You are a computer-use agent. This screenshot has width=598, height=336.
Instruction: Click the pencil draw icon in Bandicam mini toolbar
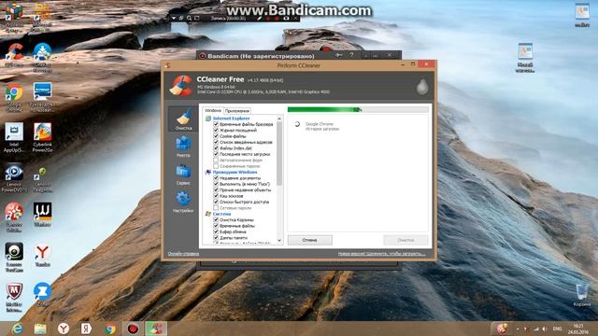tap(260, 18)
